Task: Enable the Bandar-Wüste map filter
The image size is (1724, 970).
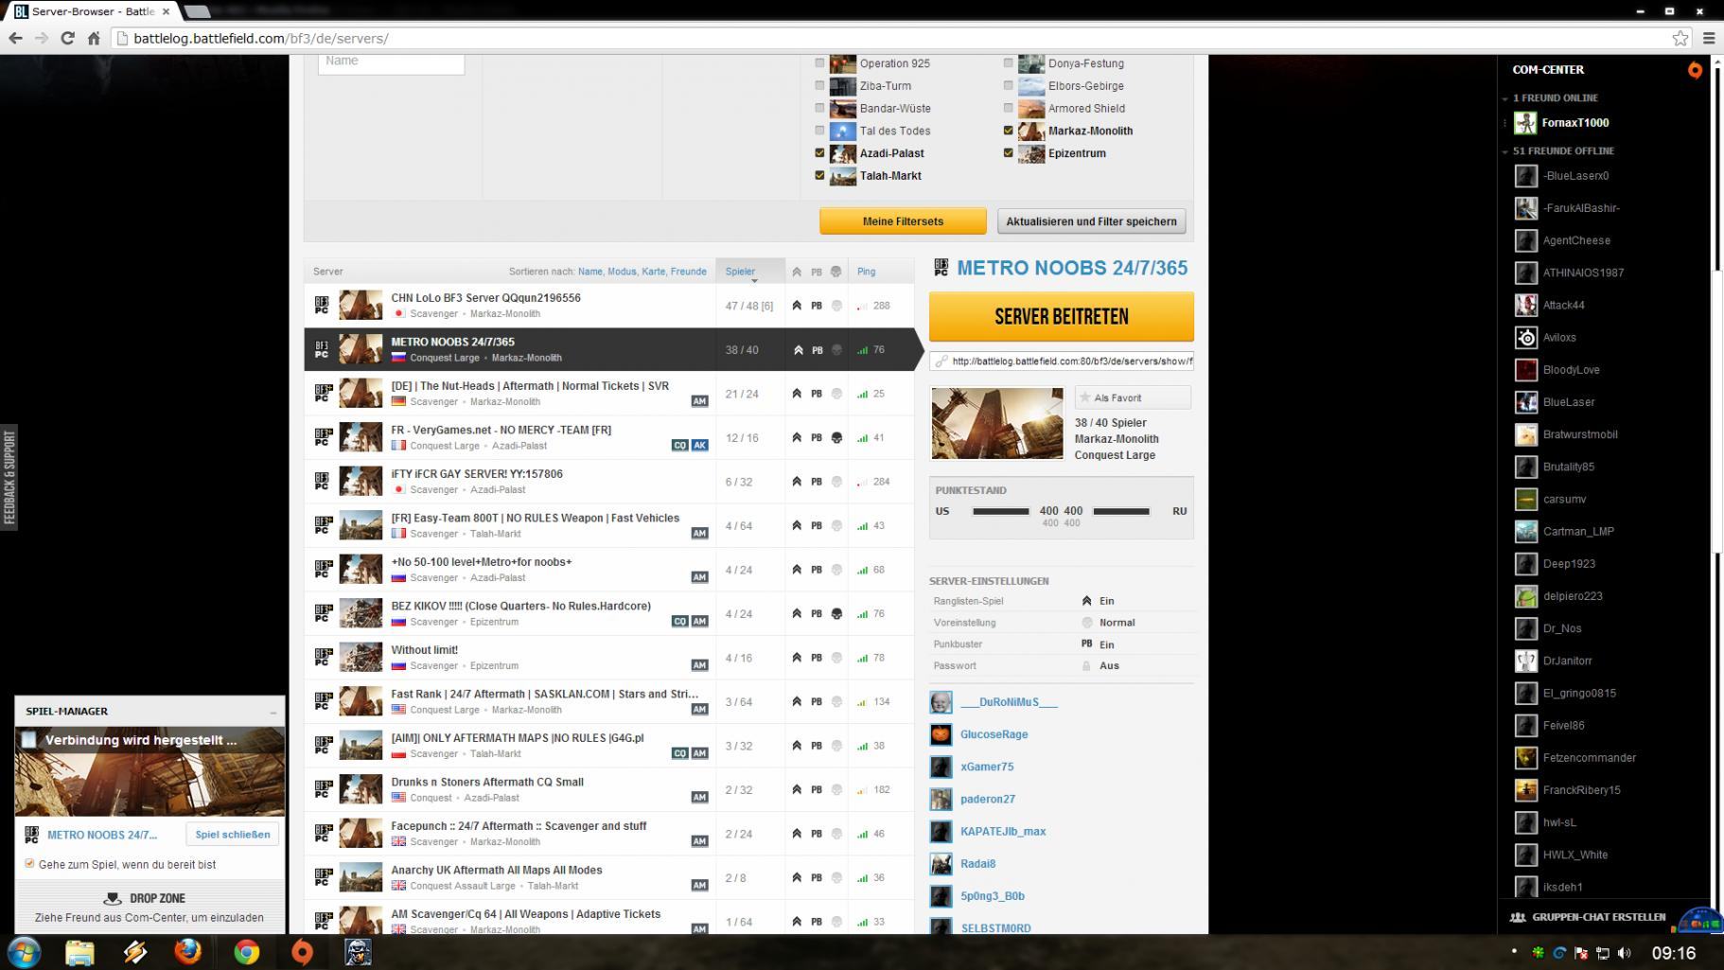Action: click(819, 109)
